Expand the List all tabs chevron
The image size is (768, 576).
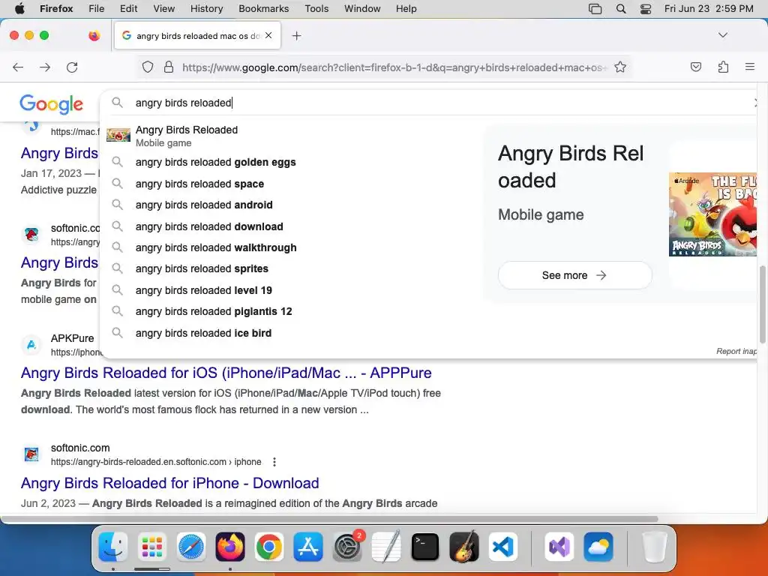point(722,35)
